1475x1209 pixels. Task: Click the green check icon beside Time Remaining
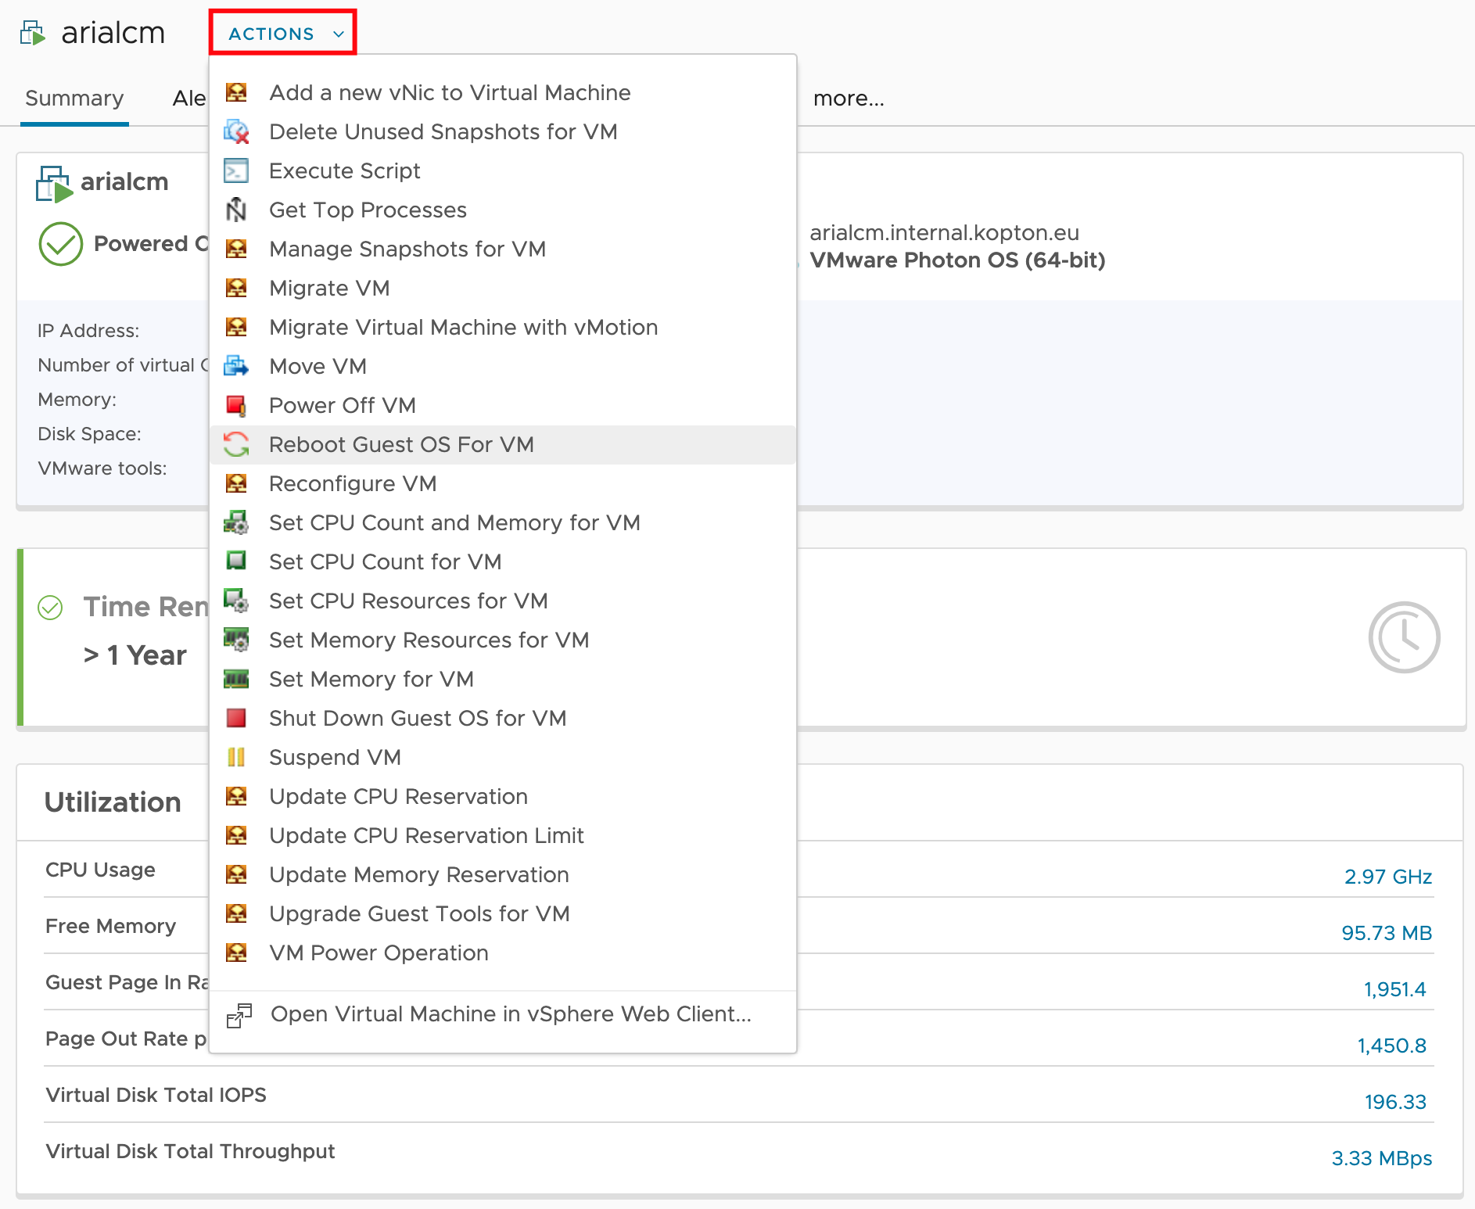click(51, 607)
